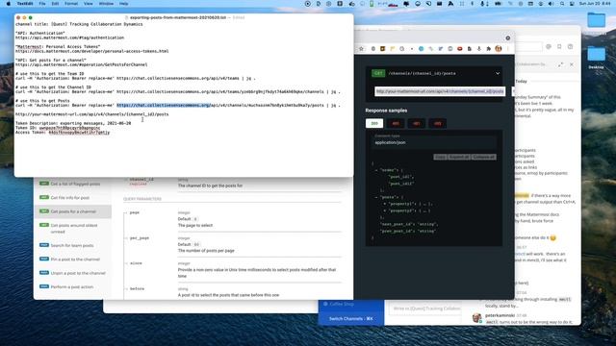Close the Mattermost right-hand thread panel
The height and width of the screenshot is (346, 616).
(572, 64)
